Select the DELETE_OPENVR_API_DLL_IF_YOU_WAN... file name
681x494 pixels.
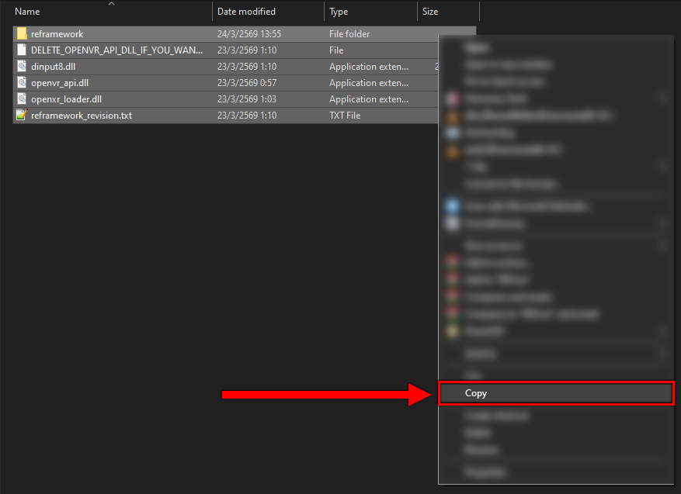[116, 50]
